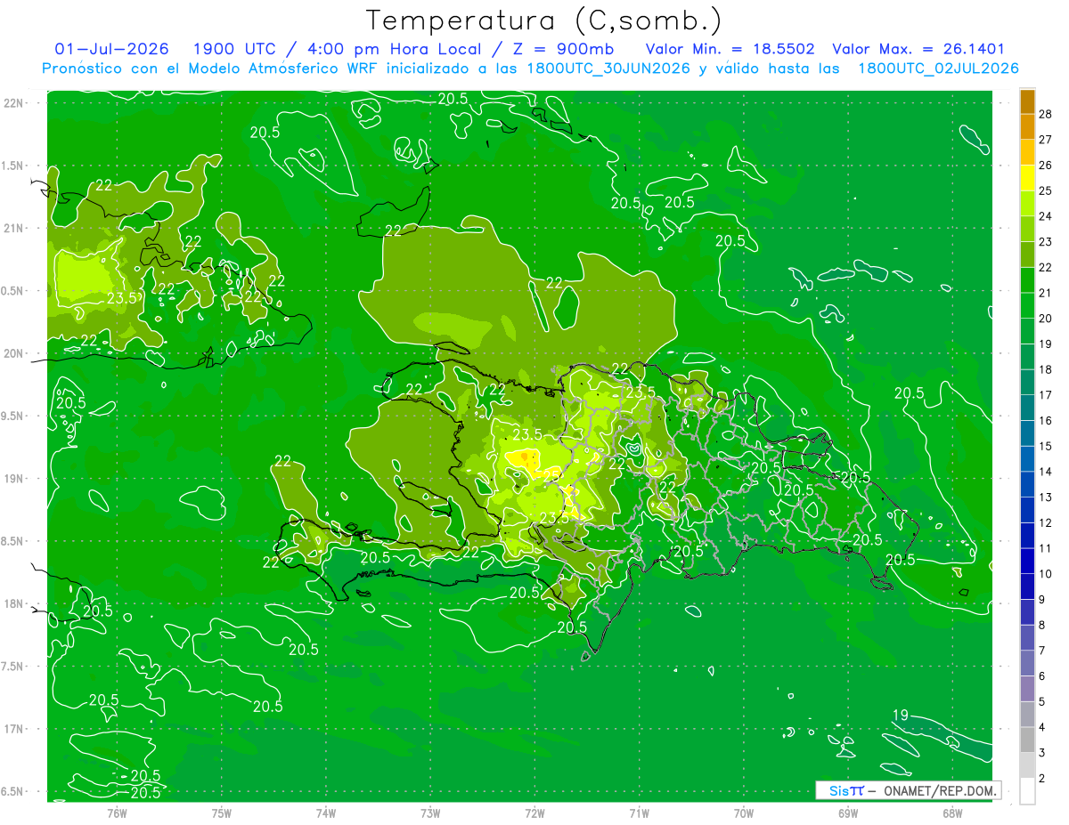Click the '26' colorbar label
1069x825 pixels.
click(x=1046, y=166)
